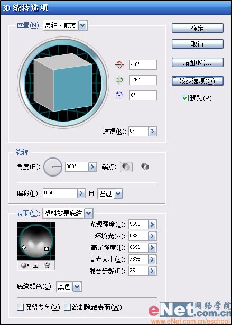Open the 位置 position dropdown
232x325 pixels.
pyautogui.click(x=83, y=25)
